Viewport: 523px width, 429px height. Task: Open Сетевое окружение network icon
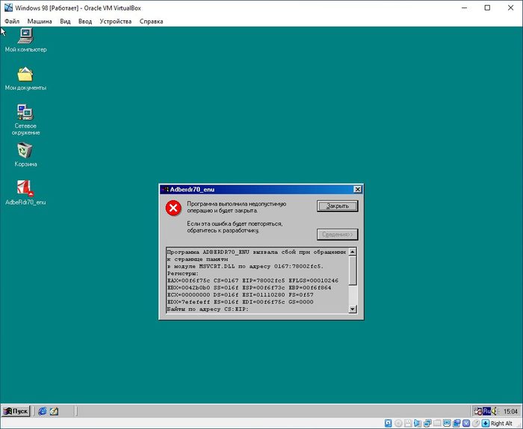click(x=25, y=113)
